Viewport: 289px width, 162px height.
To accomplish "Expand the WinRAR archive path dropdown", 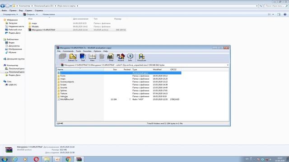I will (x=228, y=65).
